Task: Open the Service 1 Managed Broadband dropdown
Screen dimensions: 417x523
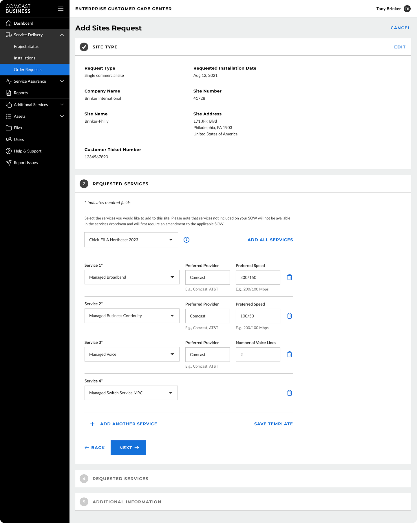Action: coord(132,277)
